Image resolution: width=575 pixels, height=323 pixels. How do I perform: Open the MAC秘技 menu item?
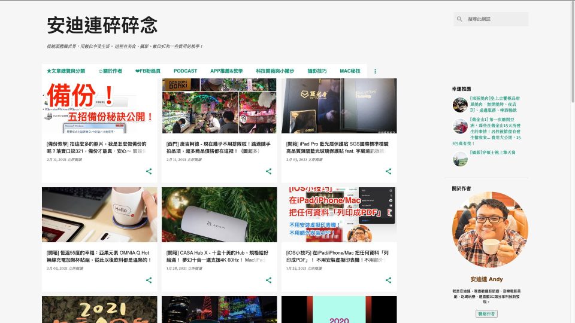(x=350, y=71)
